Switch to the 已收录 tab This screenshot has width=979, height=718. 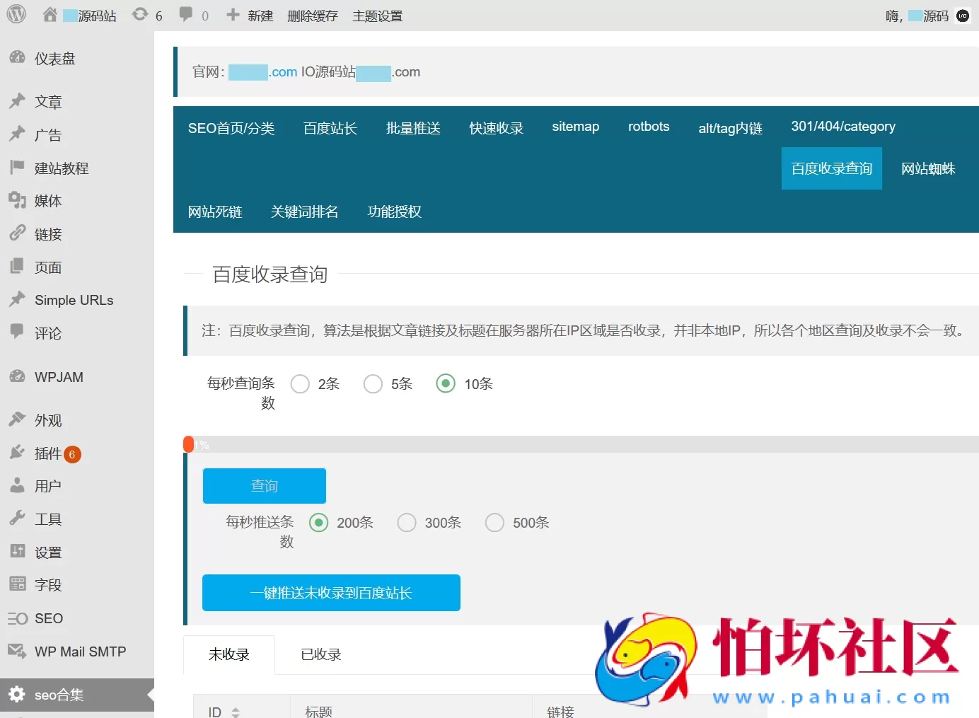click(x=320, y=654)
